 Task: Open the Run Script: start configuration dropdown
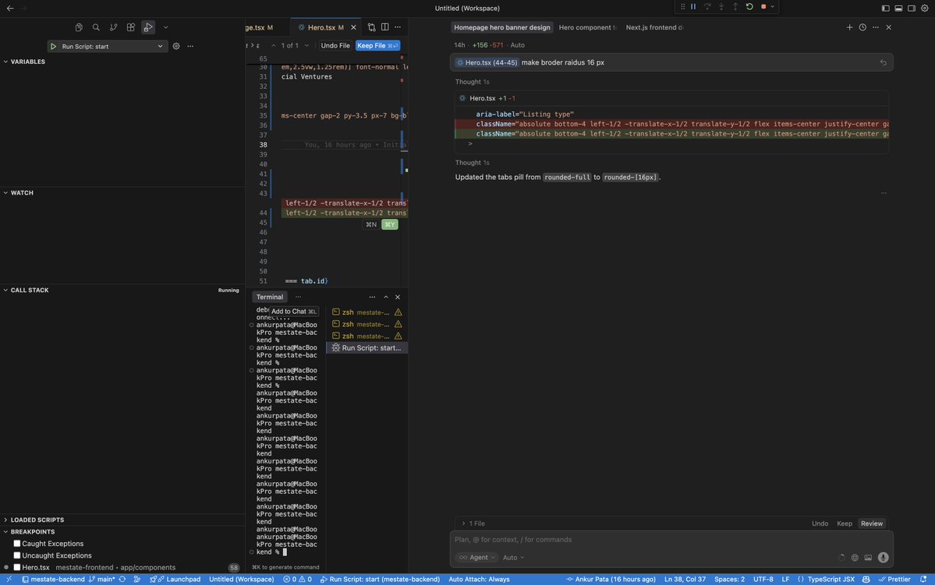pyautogui.click(x=106, y=47)
